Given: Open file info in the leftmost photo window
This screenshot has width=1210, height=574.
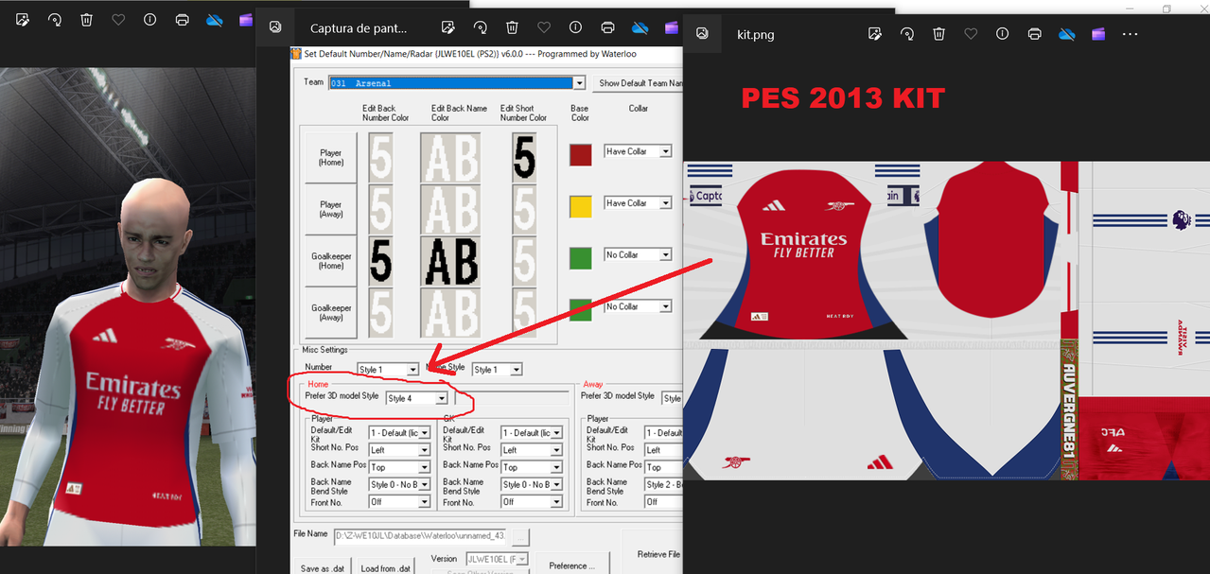Looking at the screenshot, I should click(149, 19).
